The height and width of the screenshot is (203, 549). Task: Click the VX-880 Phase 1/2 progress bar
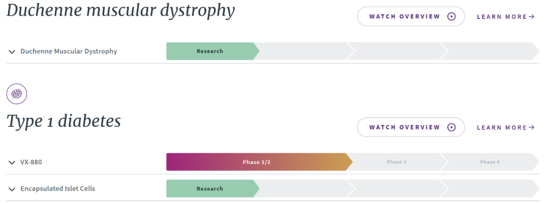[256, 162]
